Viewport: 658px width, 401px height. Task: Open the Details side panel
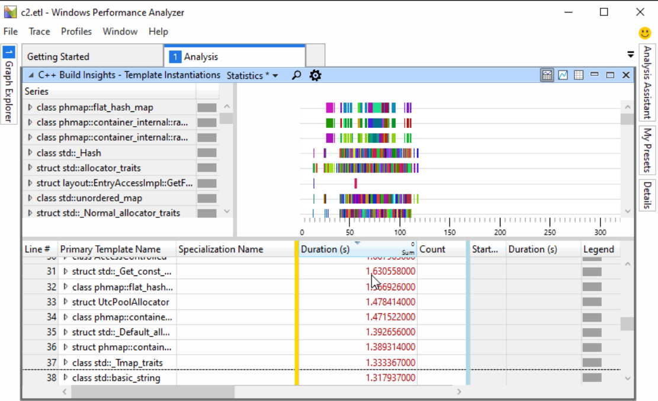click(647, 195)
